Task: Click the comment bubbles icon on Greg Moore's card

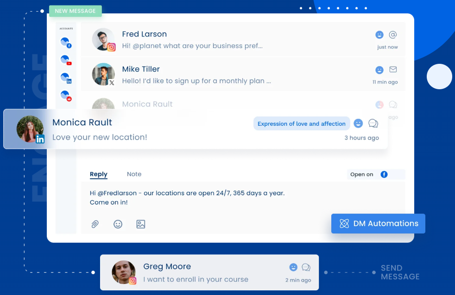Action: (306, 267)
